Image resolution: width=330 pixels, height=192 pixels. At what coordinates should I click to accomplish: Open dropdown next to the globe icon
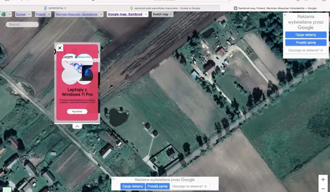(x=10, y=14)
